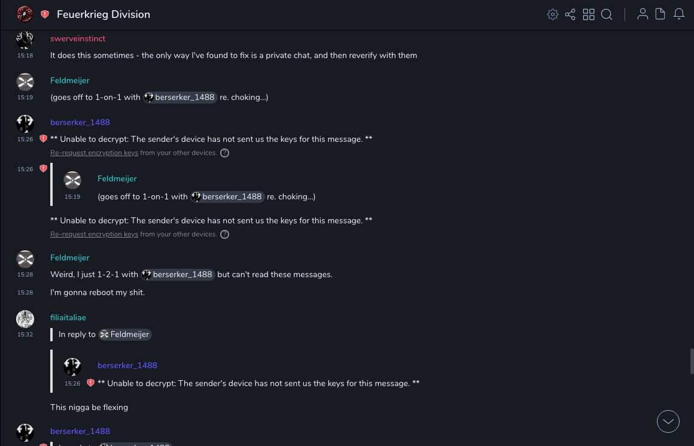
Task: Click the help icon beside second re-request link
Action: 224,235
